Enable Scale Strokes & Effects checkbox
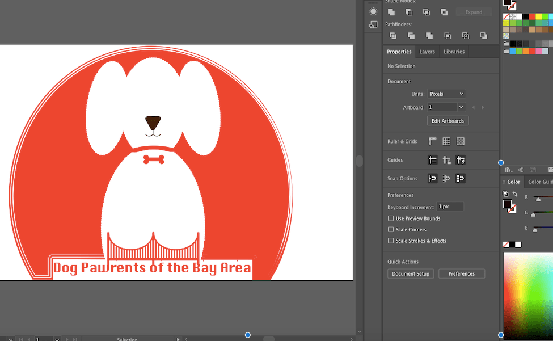 click(391, 241)
